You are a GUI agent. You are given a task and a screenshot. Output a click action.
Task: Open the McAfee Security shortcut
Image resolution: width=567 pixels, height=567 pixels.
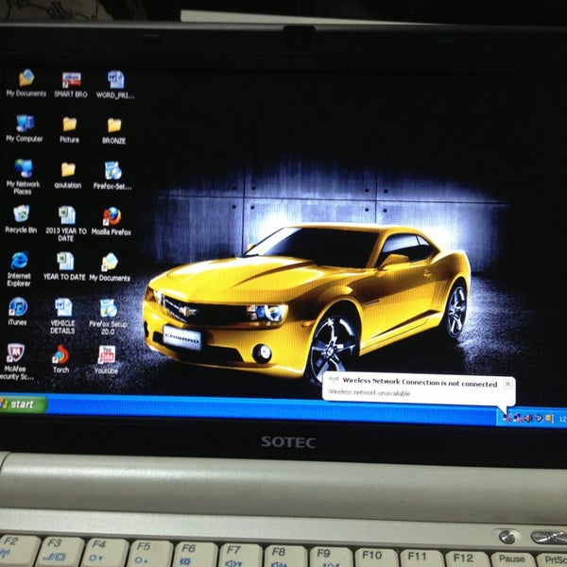15,354
